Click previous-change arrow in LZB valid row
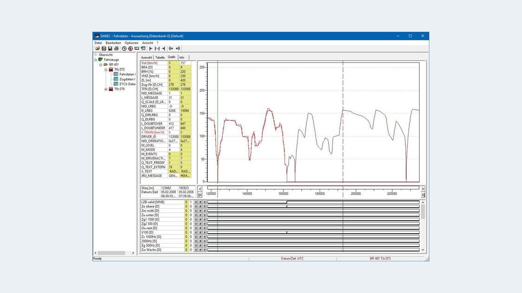The image size is (522, 293). 196,202
